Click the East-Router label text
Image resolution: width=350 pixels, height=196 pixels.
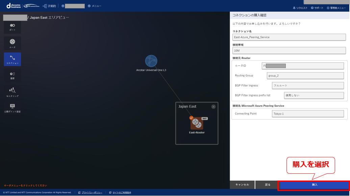point(197,132)
